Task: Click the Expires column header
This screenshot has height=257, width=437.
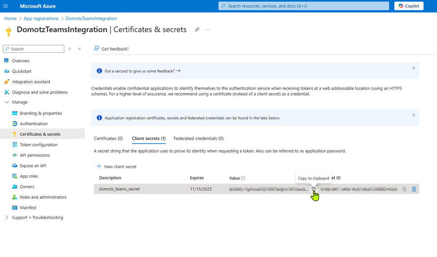Action: coord(197,178)
